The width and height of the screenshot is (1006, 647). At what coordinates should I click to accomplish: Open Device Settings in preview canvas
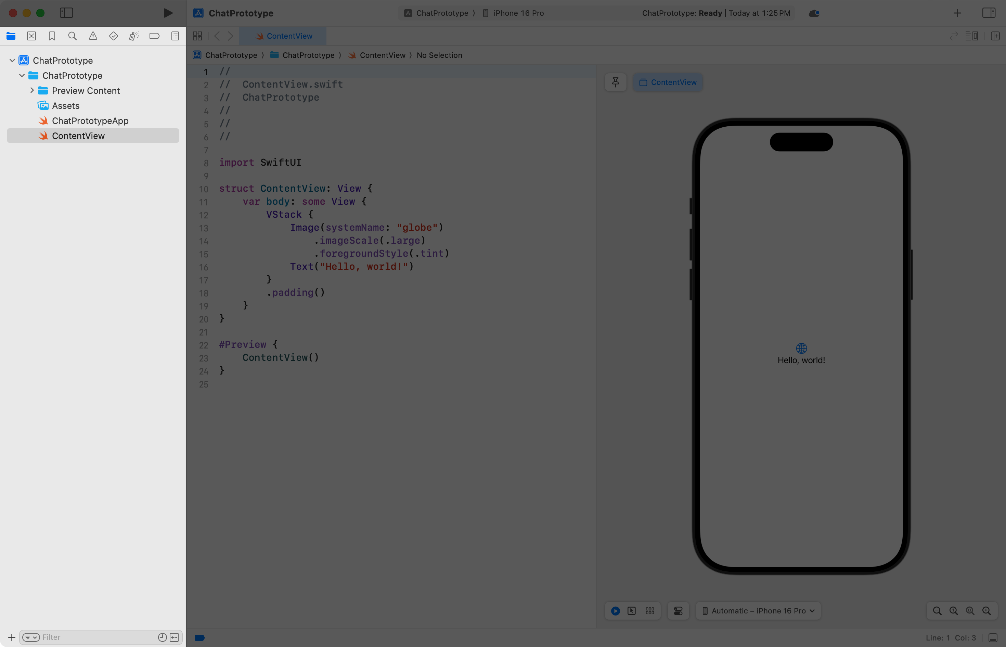(678, 611)
